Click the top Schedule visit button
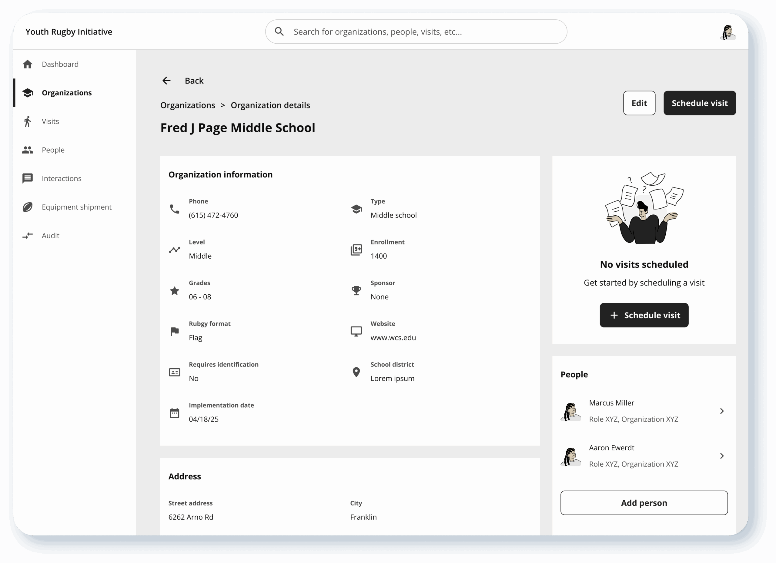 click(699, 103)
